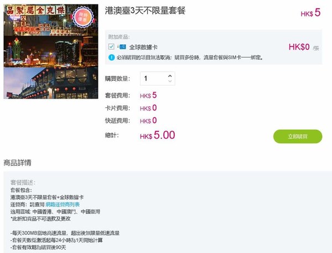
Task: Click the 快遞費用 HK$ 0 amount
Action: [x=148, y=121]
